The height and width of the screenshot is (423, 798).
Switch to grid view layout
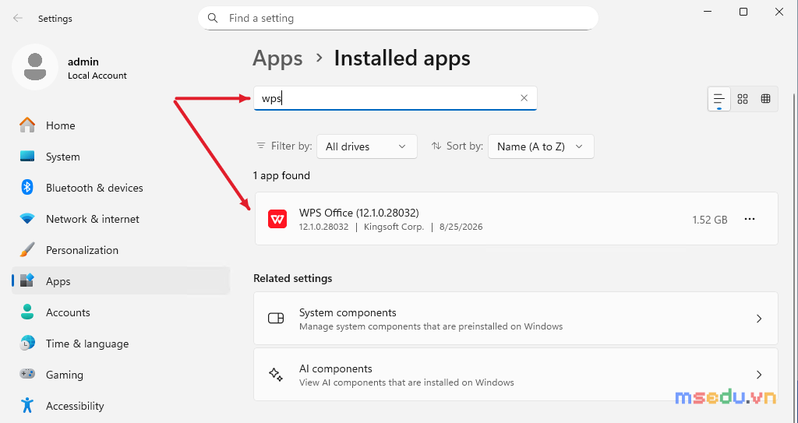pyautogui.click(x=743, y=99)
